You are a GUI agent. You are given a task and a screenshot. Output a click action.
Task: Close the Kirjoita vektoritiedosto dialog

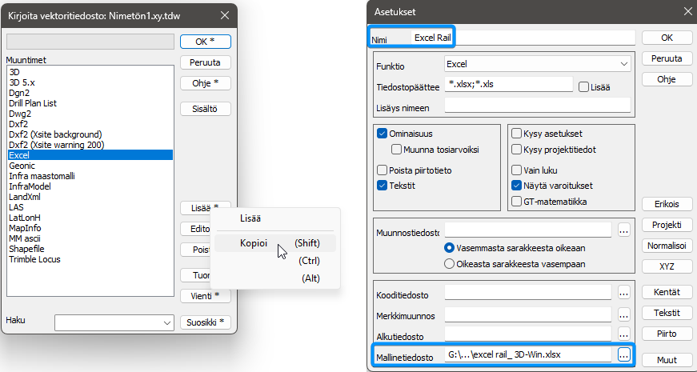[224, 14]
